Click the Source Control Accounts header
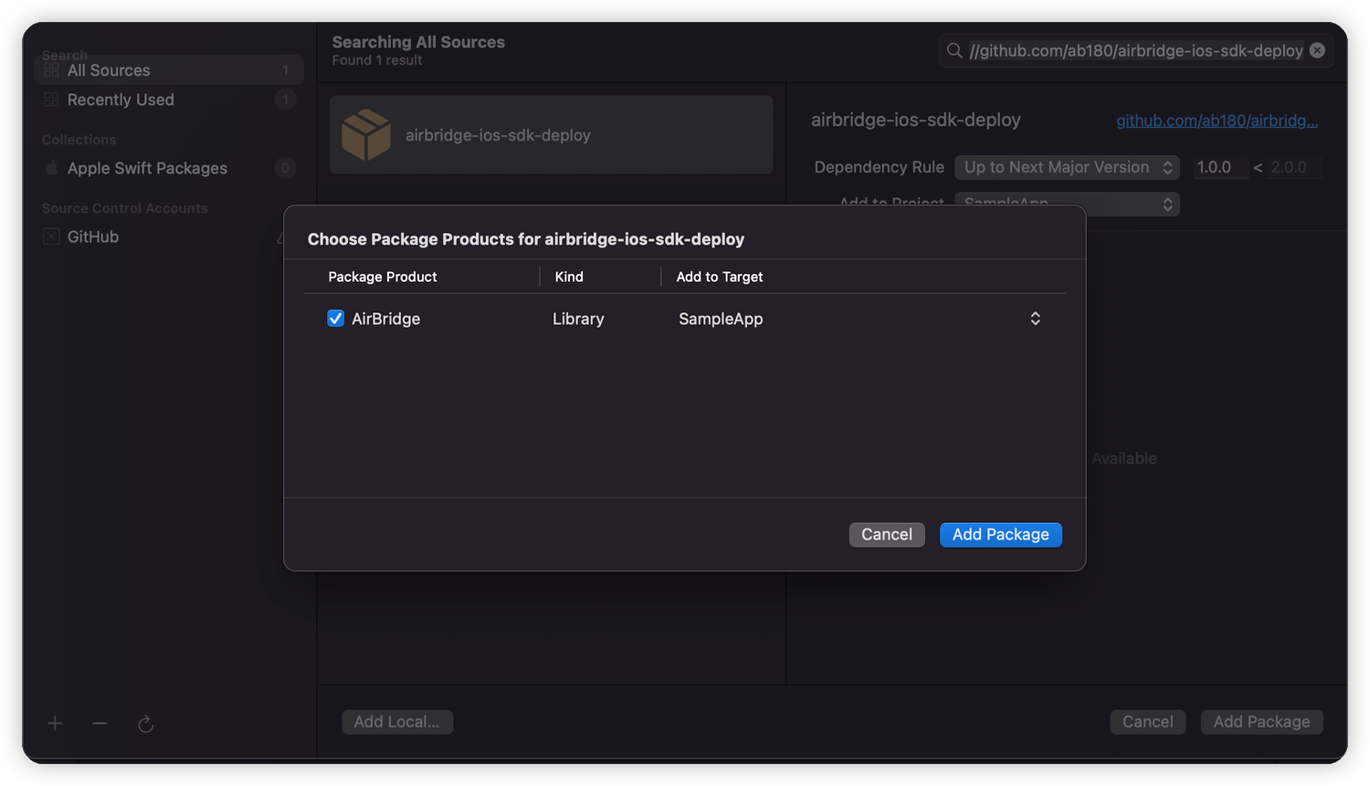Viewport: 1370px width, 786px height. coord(124,208)
